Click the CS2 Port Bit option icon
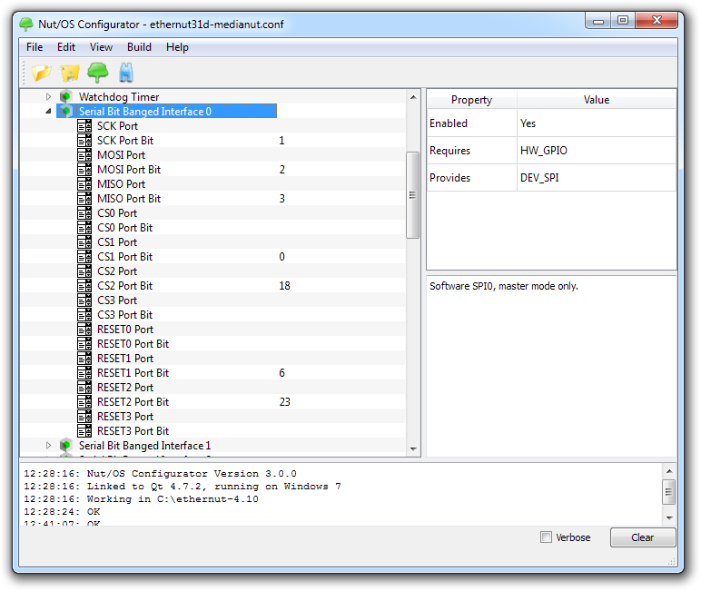 coord(84,286)
